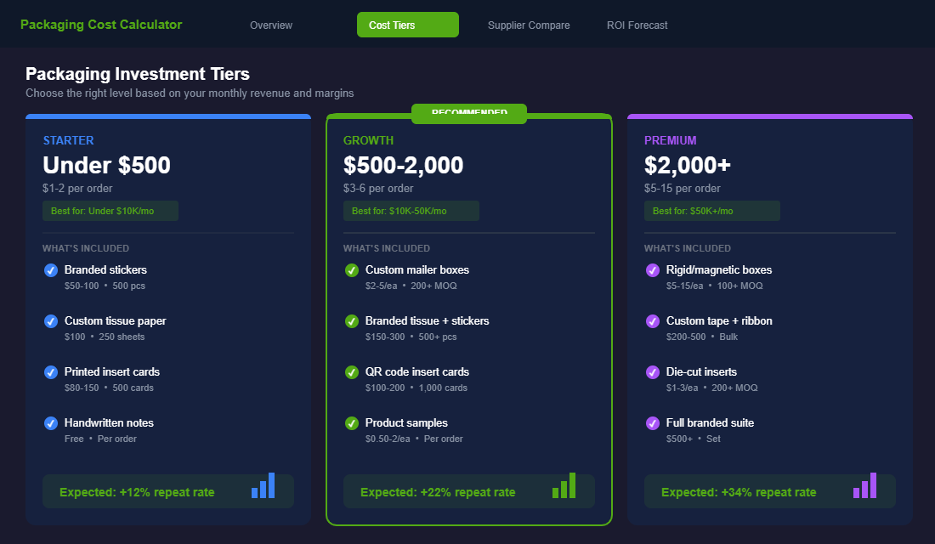Image resolution: width=935 pixels, height=544 pixels.
Task: Toggle the Handwritten notes check circle
Action: point(51,423)
